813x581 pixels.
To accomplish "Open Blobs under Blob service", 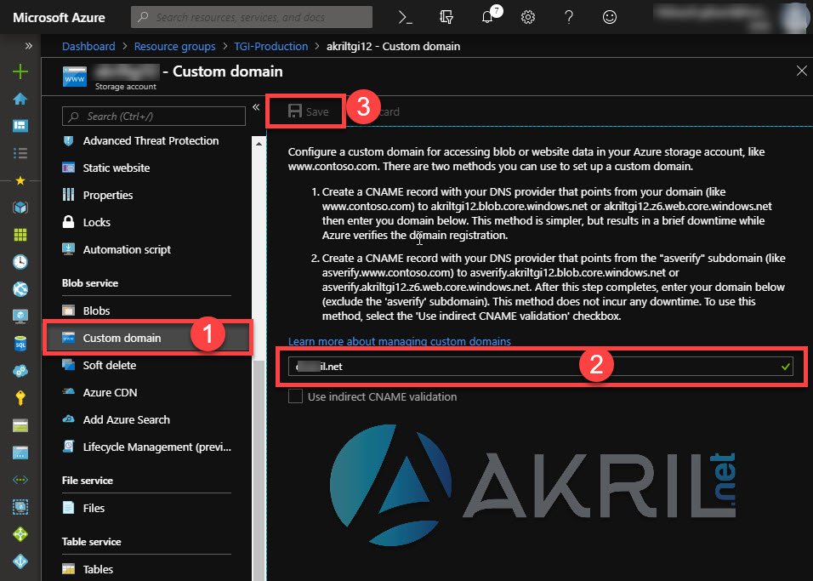I will (x=86, y=310).
